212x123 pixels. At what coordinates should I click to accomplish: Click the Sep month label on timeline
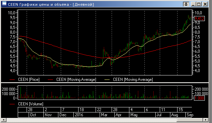coord(190,115)
